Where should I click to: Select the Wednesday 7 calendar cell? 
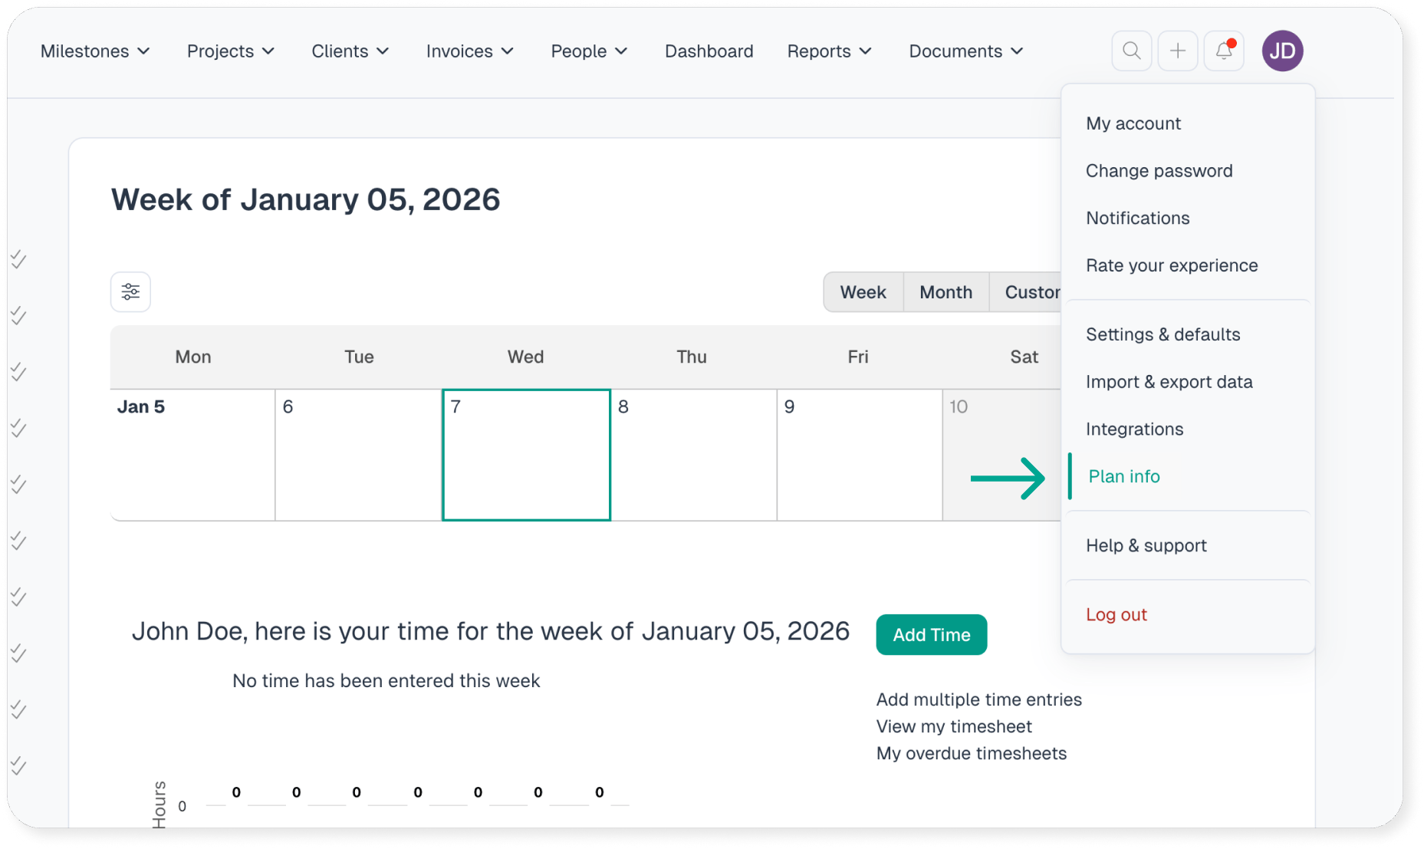pyautogui.click(x=526, y=455)
